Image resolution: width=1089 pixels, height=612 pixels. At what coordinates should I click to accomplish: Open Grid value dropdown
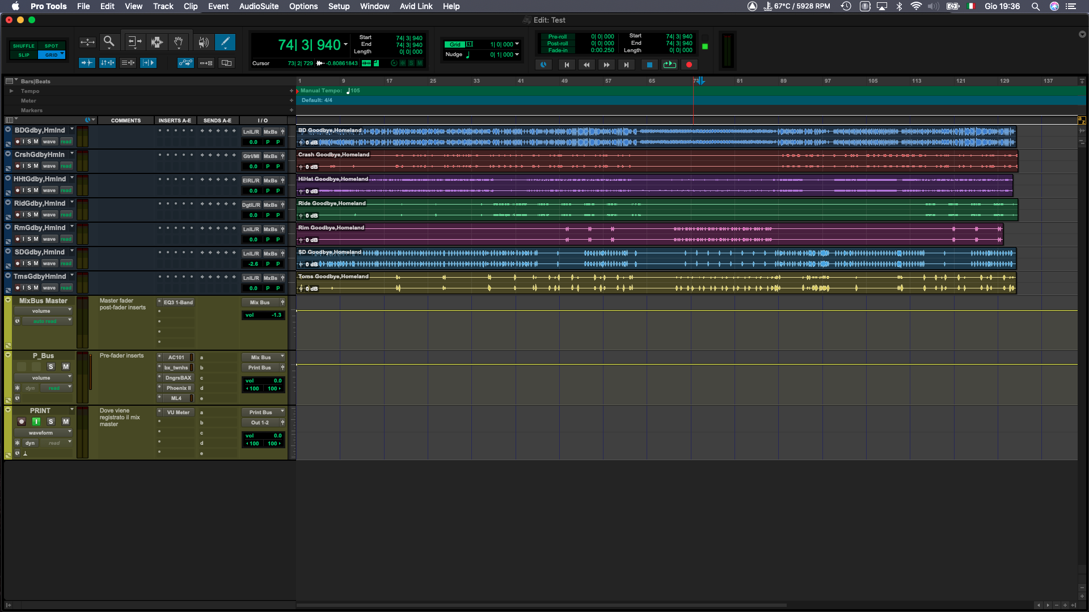pyautogui.click(x=517, y=44)
